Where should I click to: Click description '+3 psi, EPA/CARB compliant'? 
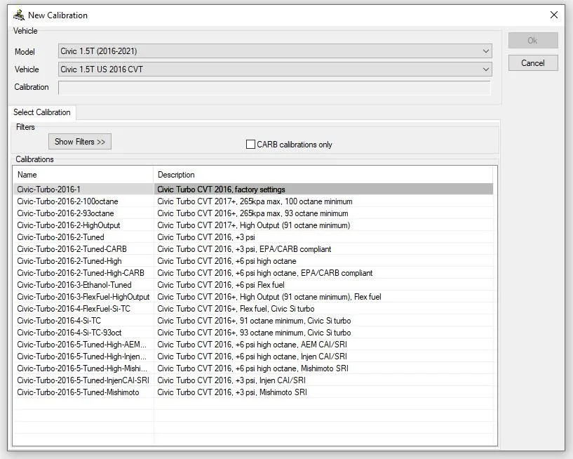coord(283,249)
